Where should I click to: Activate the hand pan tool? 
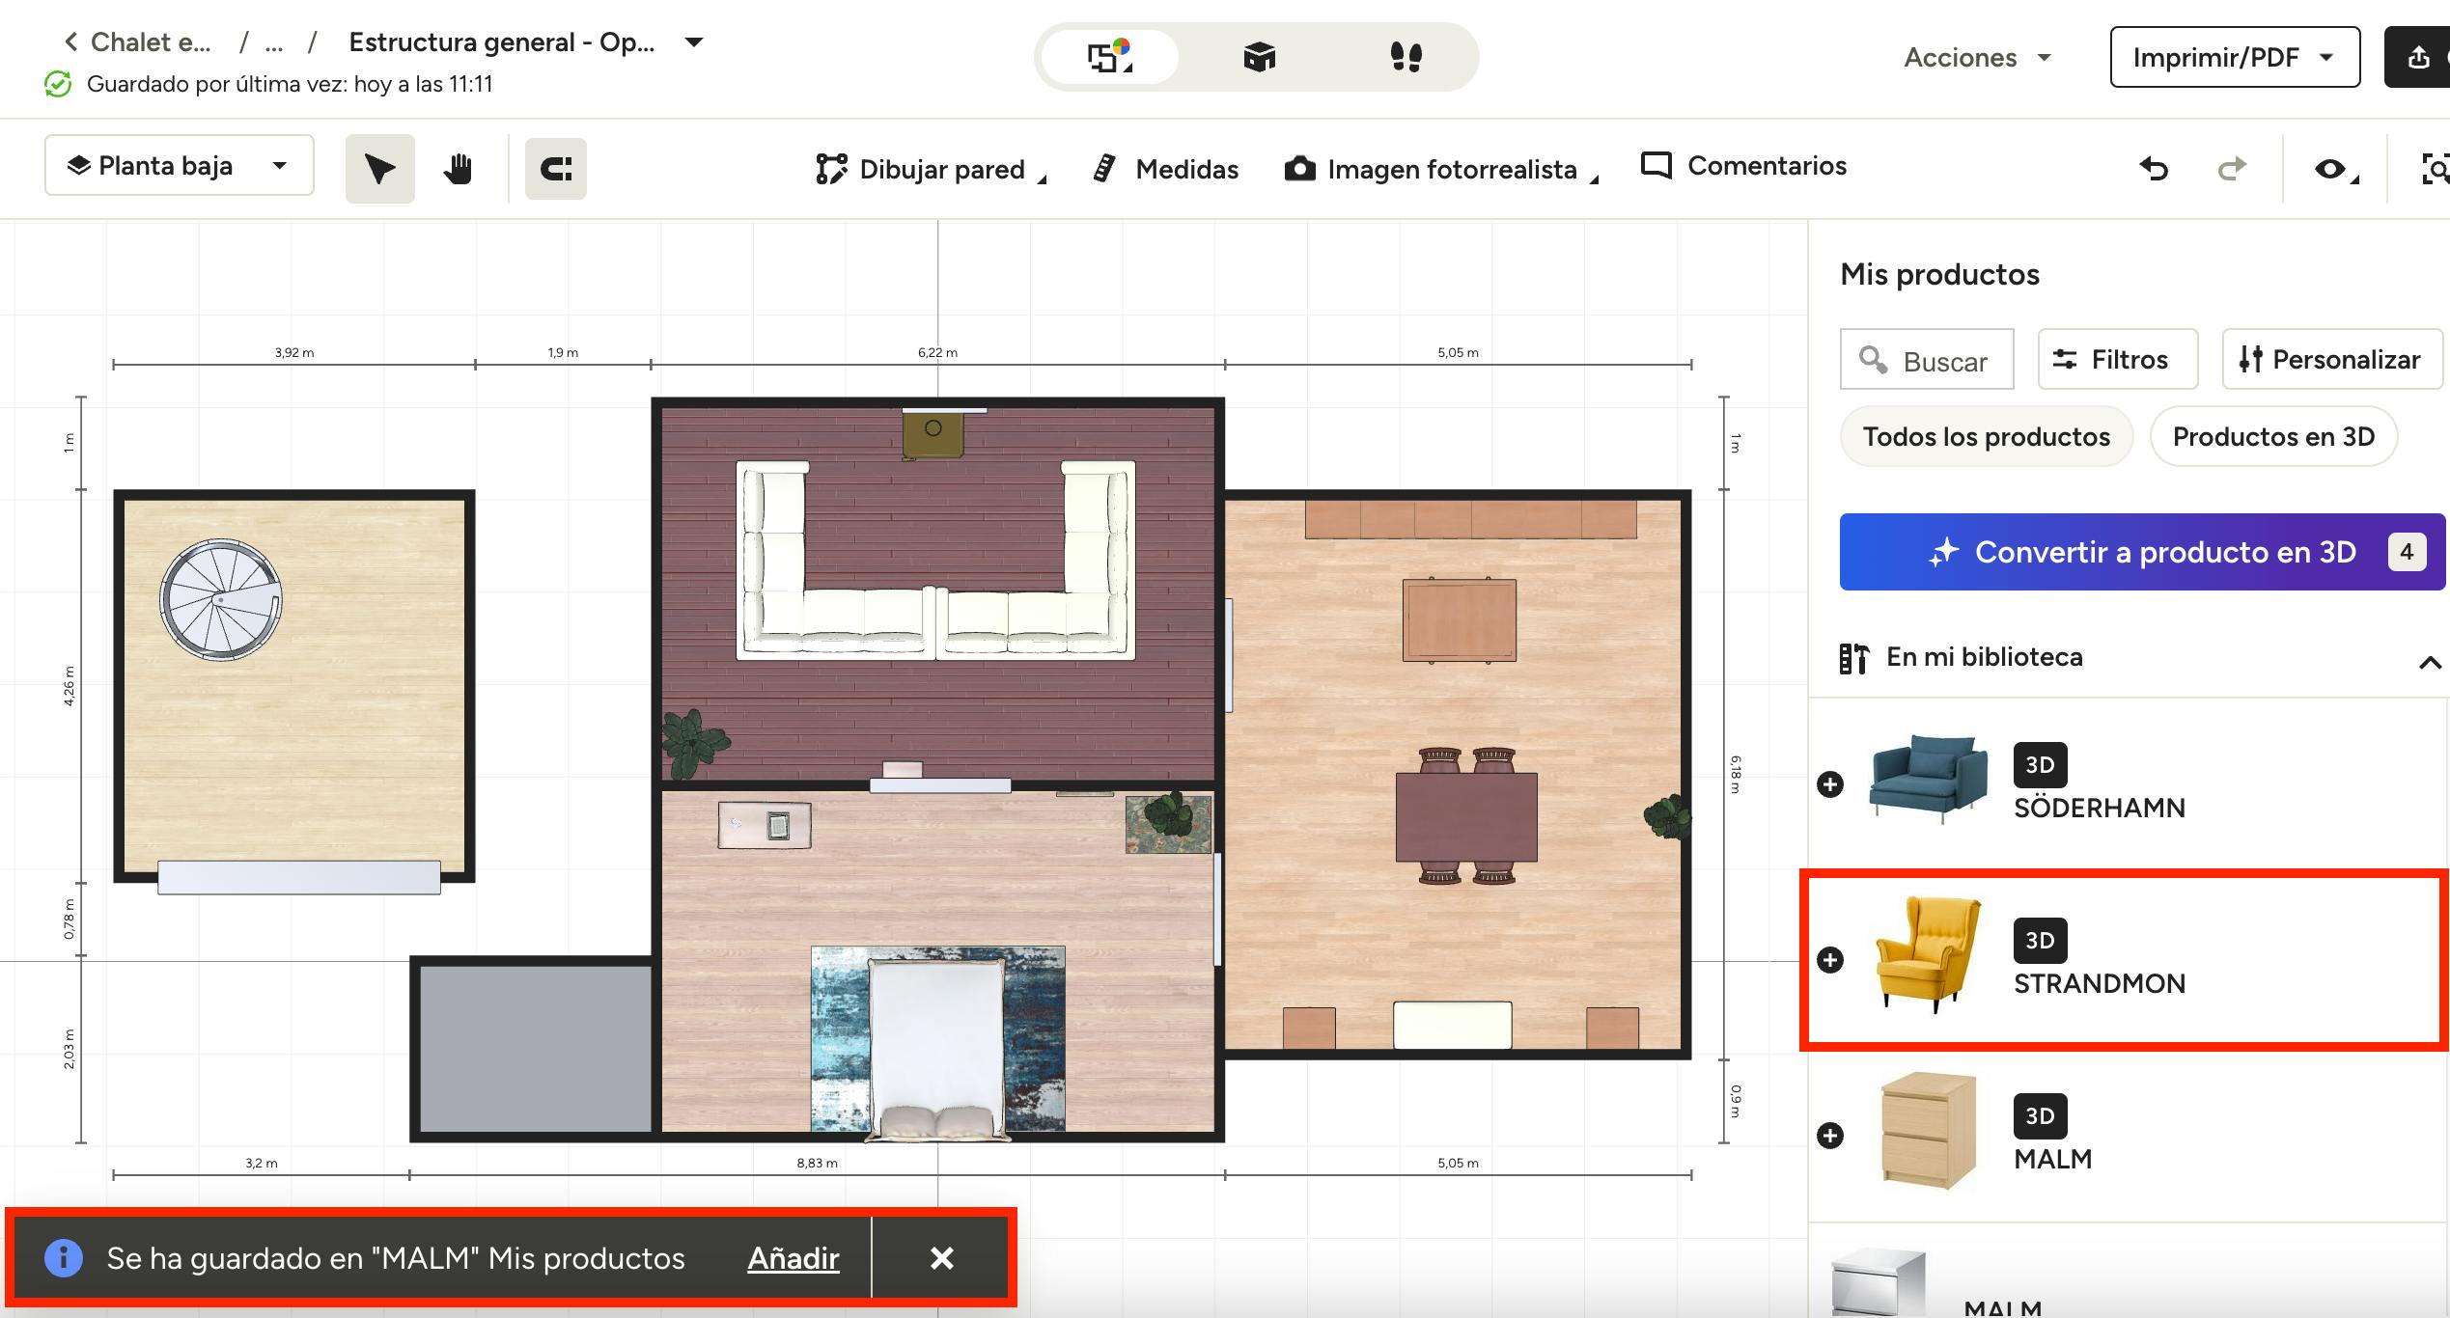(x=458, y=169)
